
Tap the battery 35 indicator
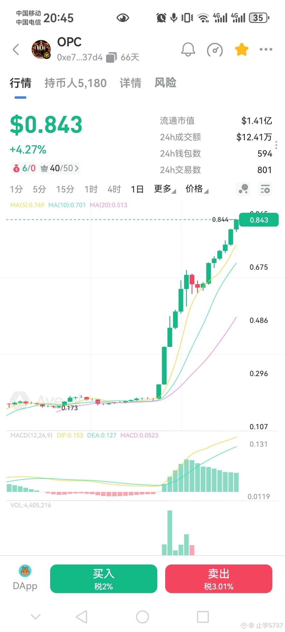coord(259,18)
